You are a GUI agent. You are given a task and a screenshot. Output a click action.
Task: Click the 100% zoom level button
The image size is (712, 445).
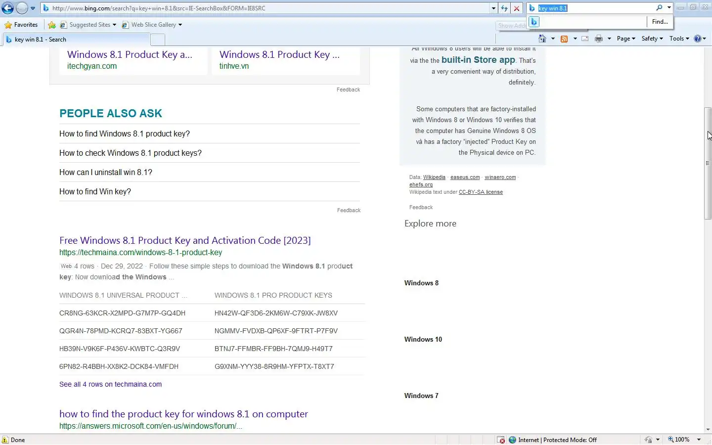[679, 440]
